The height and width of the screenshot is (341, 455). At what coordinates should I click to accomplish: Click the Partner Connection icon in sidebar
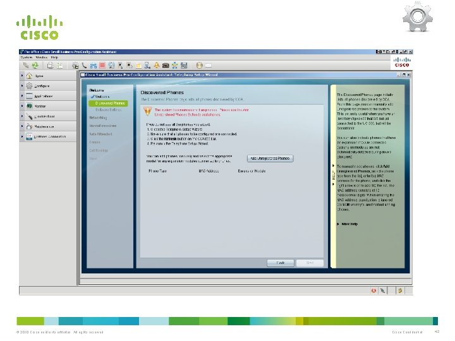click(x=29, y=136)
